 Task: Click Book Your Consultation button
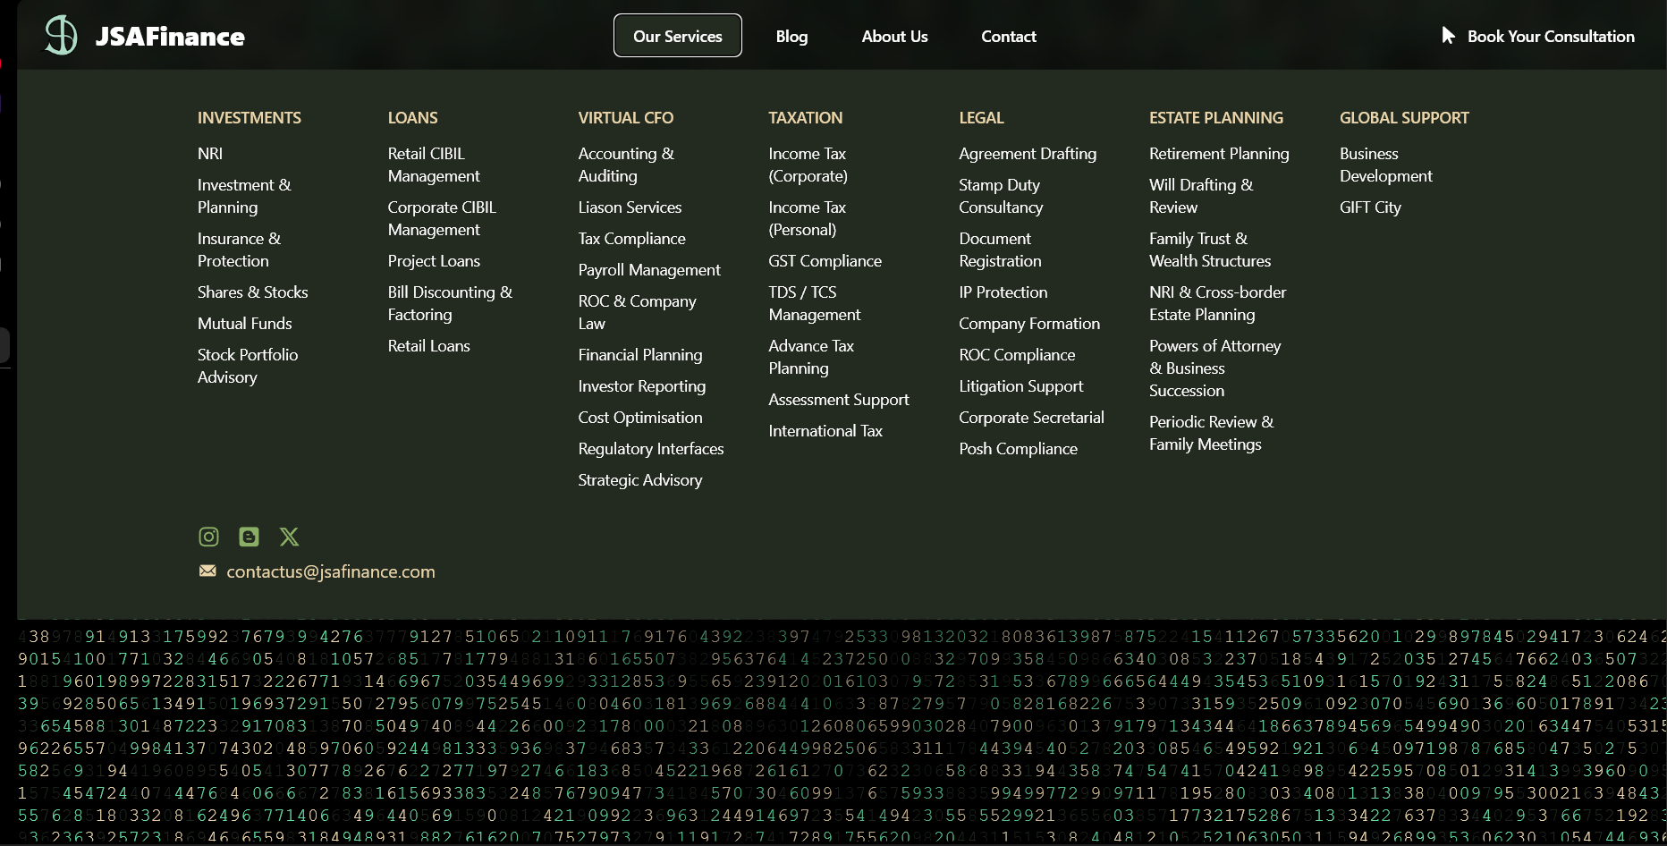pyautogui.click(x=1550, y=37)
